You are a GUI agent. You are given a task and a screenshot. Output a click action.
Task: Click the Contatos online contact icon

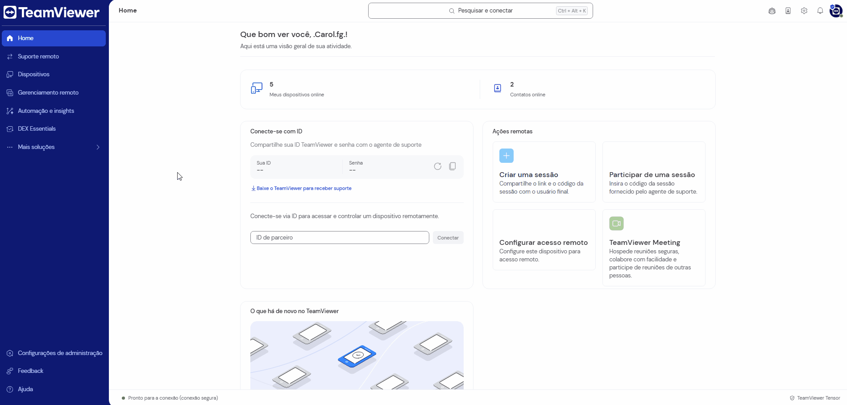[498, 88]
